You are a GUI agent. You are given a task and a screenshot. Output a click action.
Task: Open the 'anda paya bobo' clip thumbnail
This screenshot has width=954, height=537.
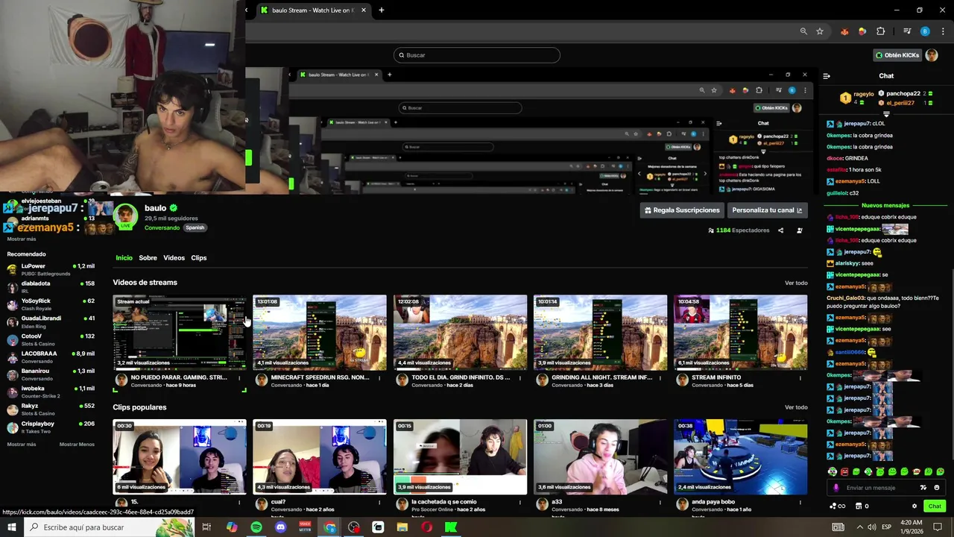point(740,457)
